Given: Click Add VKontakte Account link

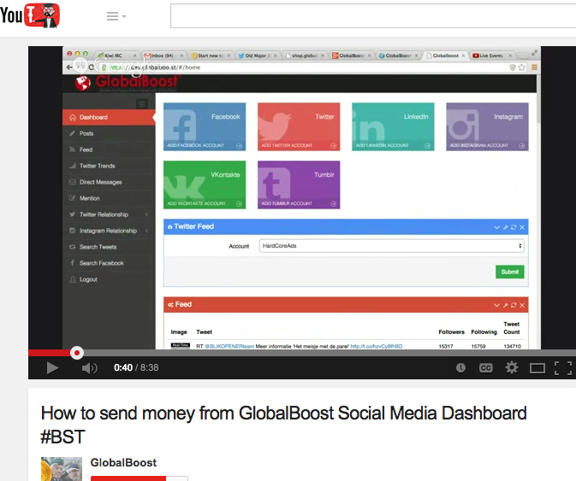Looking at the screenshot, I should pos(205,203).
